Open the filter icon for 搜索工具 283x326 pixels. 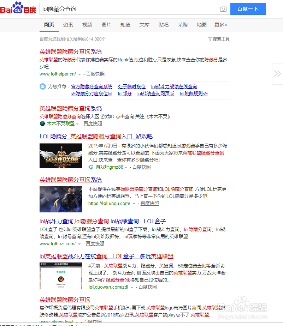pyautogui.click(x=210, y=39)
